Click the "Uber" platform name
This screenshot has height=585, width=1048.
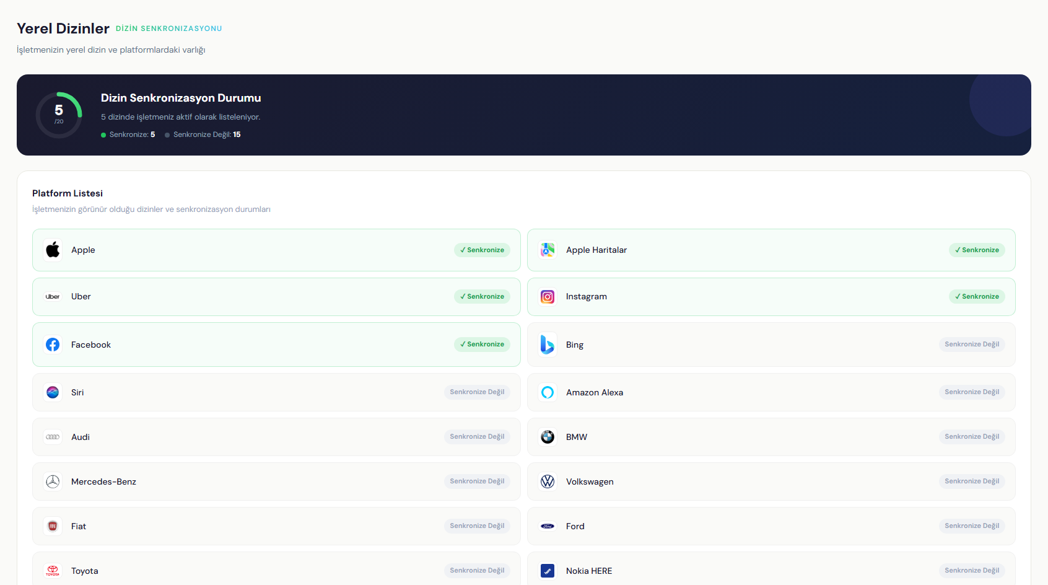[x=81, y=296]
